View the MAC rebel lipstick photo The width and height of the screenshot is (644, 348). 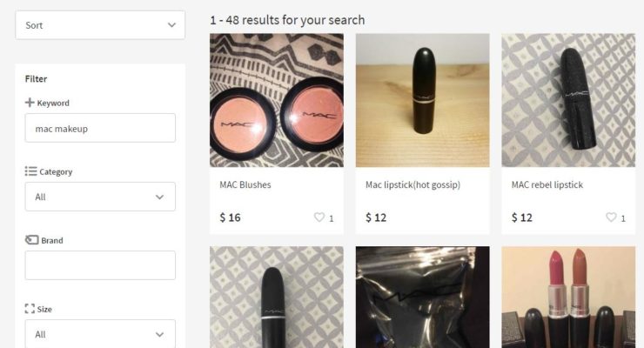pos(568,100)
